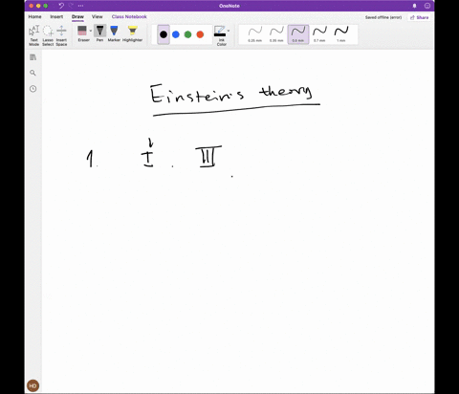Activate the Lasso Select tool
The image size is (459, 394).
[48, 35]
